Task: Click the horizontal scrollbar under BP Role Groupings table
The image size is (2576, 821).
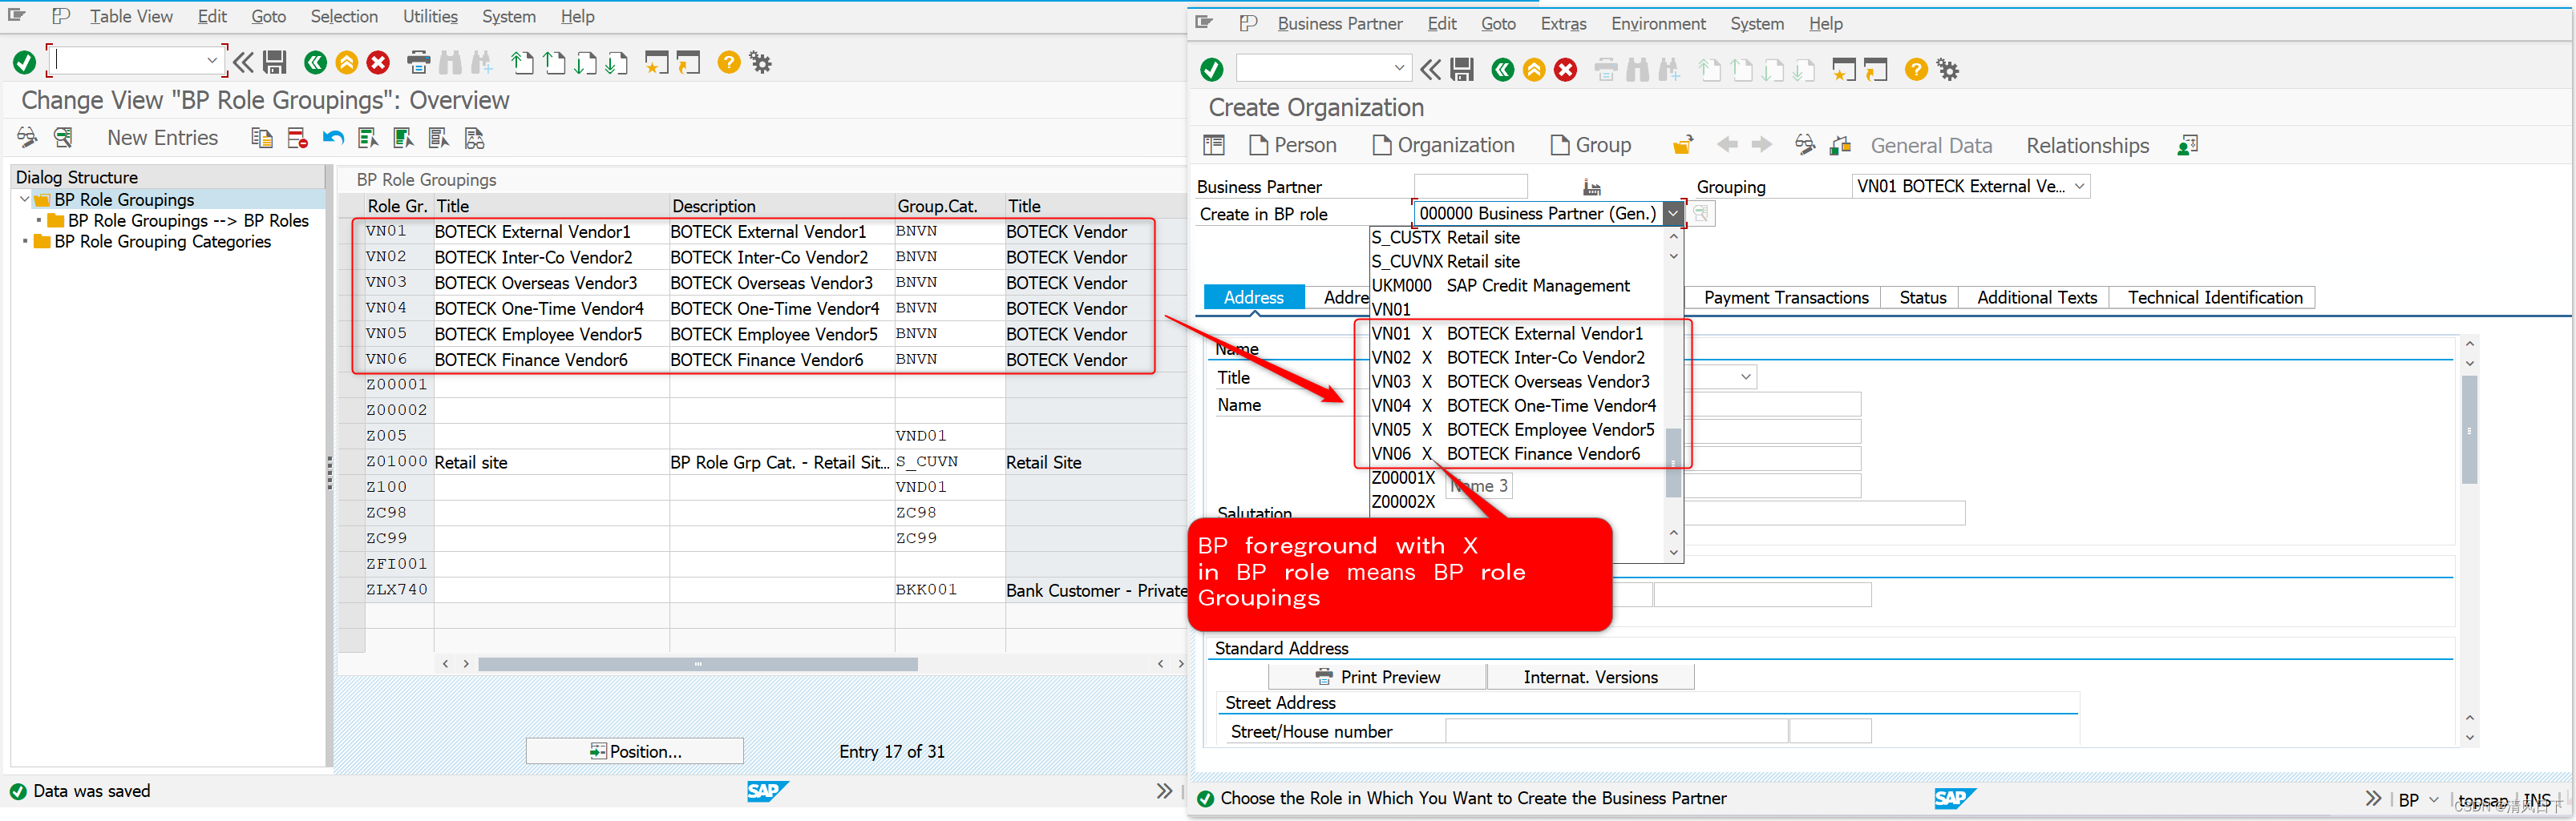Action: point(698,664)
